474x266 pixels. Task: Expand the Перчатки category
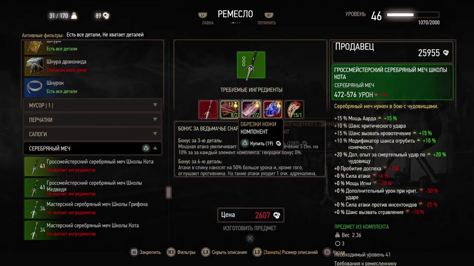pos(93,120)
